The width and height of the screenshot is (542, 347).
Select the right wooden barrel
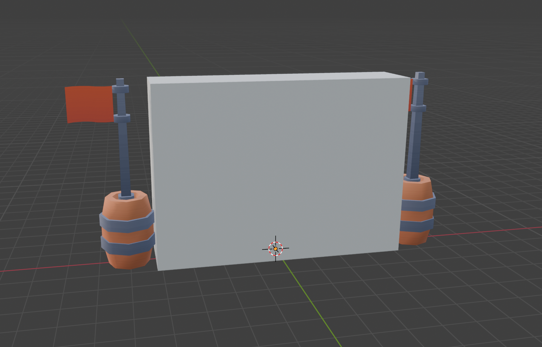(417, 209)
